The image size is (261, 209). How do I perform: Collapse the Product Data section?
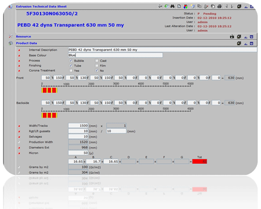pyautogui.click(x=246, y=43)
